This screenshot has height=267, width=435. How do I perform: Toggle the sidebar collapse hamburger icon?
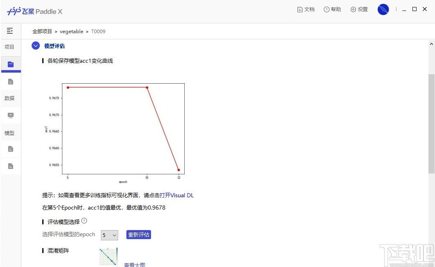pos(10,31)
